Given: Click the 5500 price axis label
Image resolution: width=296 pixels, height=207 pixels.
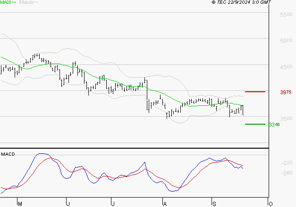Looking at the screenshot, I should 286,15.
